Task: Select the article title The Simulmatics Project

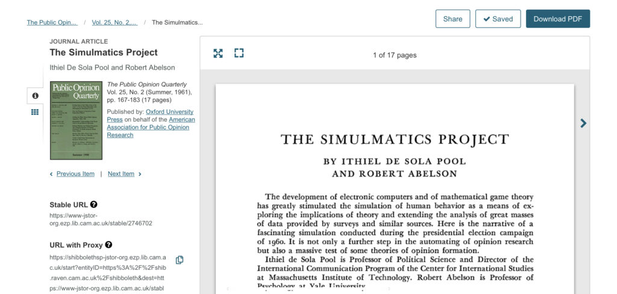Action: (104, 52)
